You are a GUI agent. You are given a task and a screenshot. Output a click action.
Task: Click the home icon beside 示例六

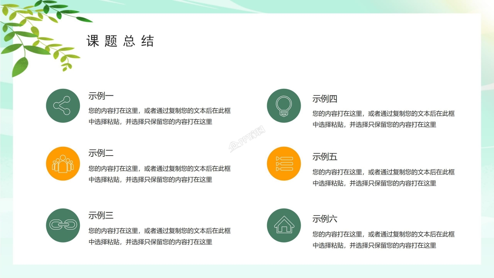284,225
